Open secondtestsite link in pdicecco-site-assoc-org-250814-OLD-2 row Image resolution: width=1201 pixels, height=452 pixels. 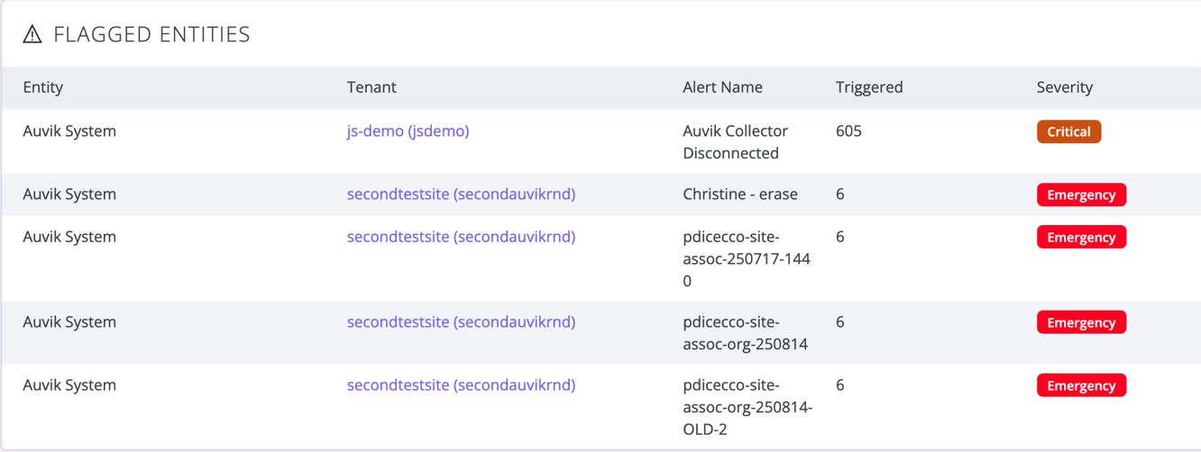point(461,385)
